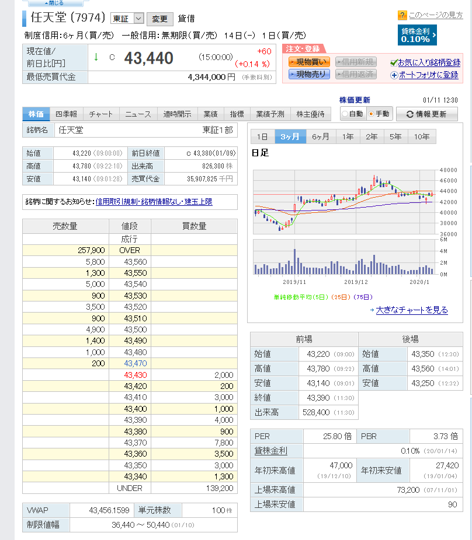Click the 貸株金利 link in indicators table

click(271, 451)
